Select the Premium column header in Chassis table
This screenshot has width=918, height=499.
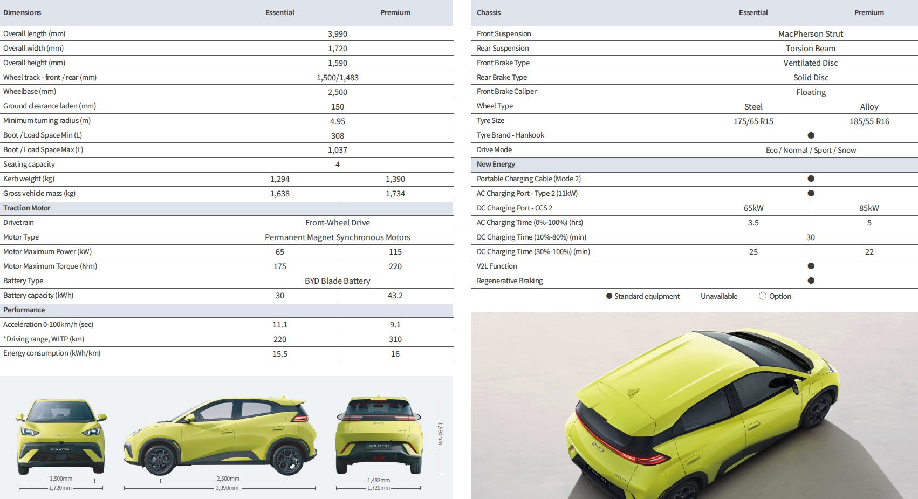click(868, 12)
